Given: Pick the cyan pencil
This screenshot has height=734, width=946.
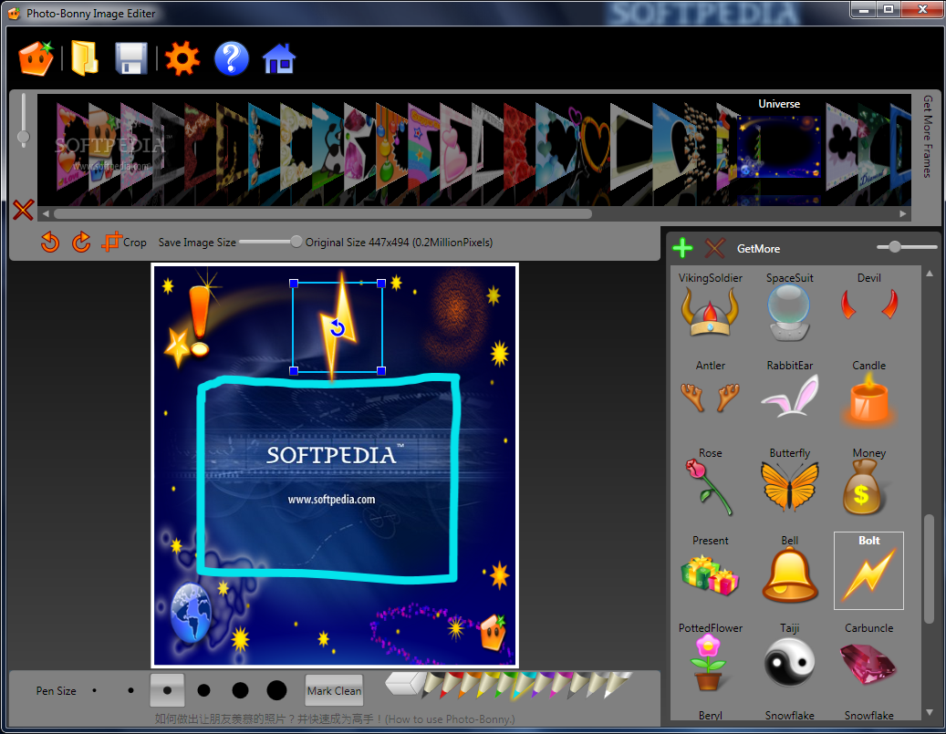Looking at the screenshot, I should (x=524, y=684).
